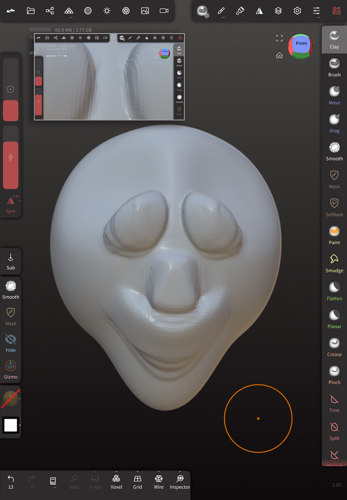
Task: Open Clay tool settings with gear
Action: [x=203, y=11]
